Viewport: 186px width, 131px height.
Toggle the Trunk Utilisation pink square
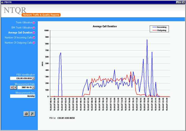click(34, 23)
